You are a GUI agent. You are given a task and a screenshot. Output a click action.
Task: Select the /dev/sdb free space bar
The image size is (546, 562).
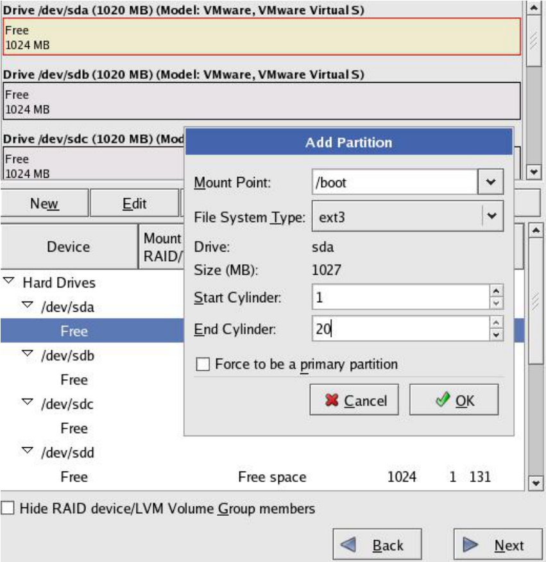[x=262, y=101]
